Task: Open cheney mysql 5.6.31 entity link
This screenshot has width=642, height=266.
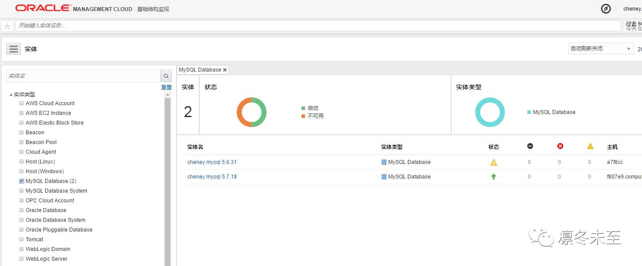Action: click(x=212, y=162)
